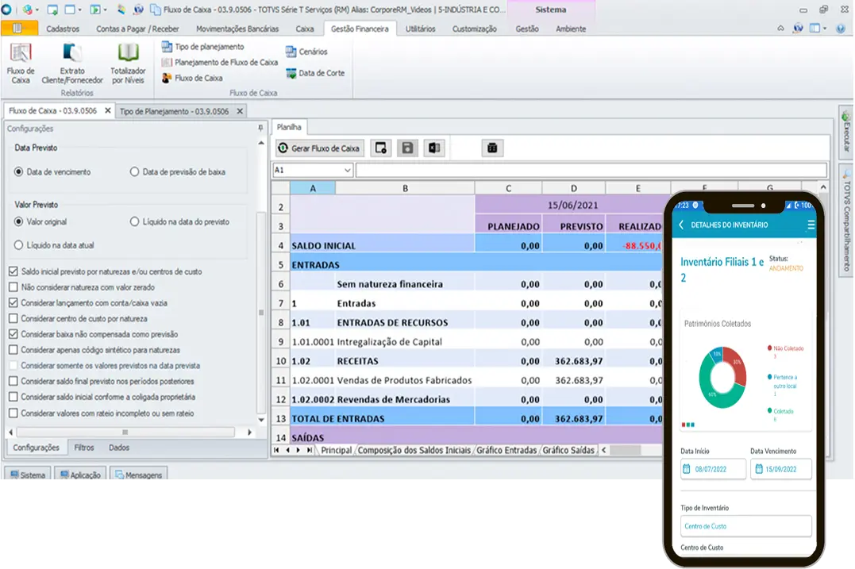Open Tipo de Inventário dropdown on phone
Image resolution: width=855 pixels, height=569 pixels.
[x=746, y=526]
